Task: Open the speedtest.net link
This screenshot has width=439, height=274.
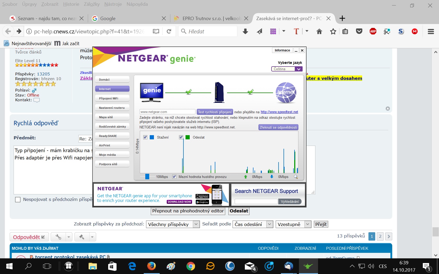Action: pyautogui.click(x=279, y=112)
